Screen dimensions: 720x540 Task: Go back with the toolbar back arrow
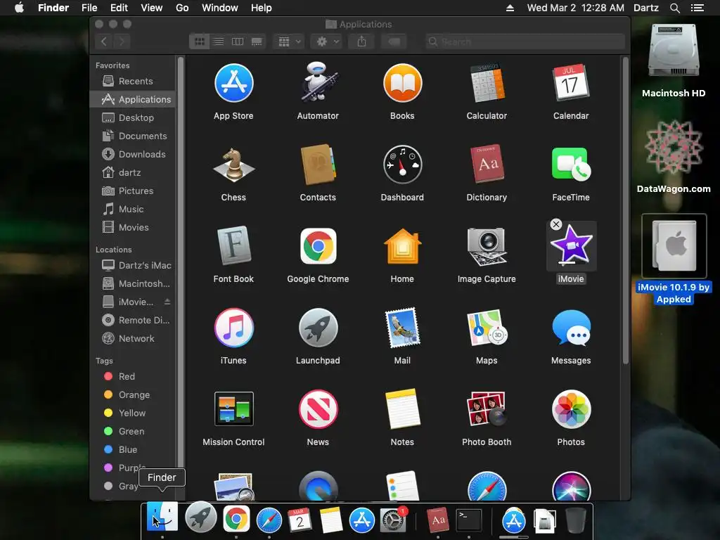point(104,41)
